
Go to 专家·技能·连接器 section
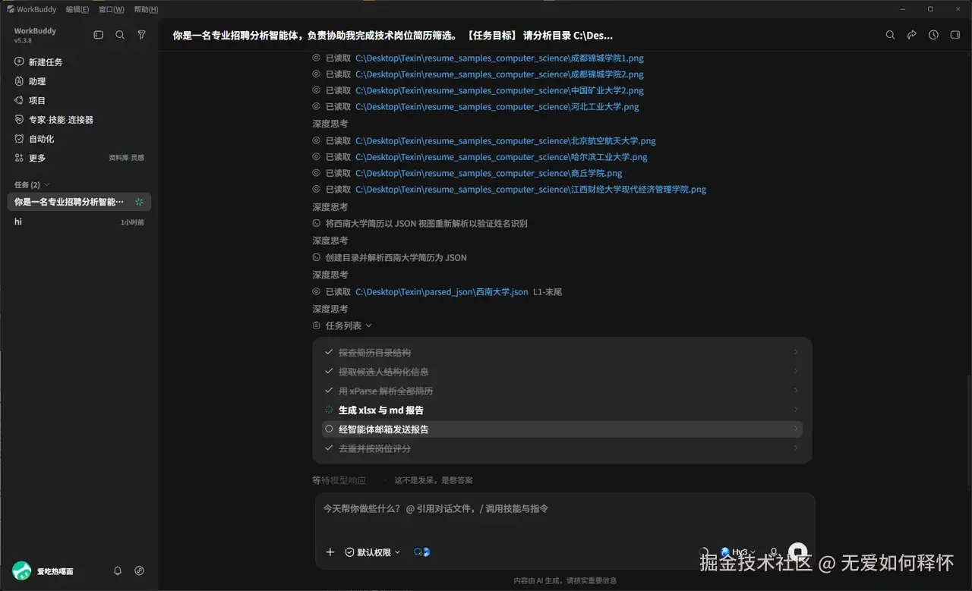[x=61, y=120]
